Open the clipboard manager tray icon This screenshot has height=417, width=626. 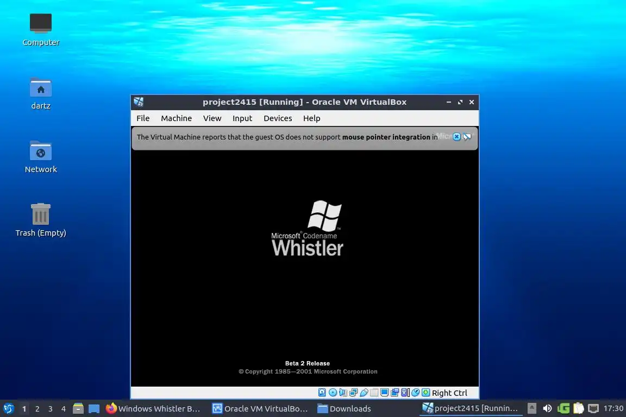click(579, 408)
